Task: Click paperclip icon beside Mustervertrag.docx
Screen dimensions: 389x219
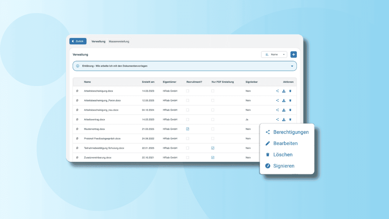Action: click(77, 129)
